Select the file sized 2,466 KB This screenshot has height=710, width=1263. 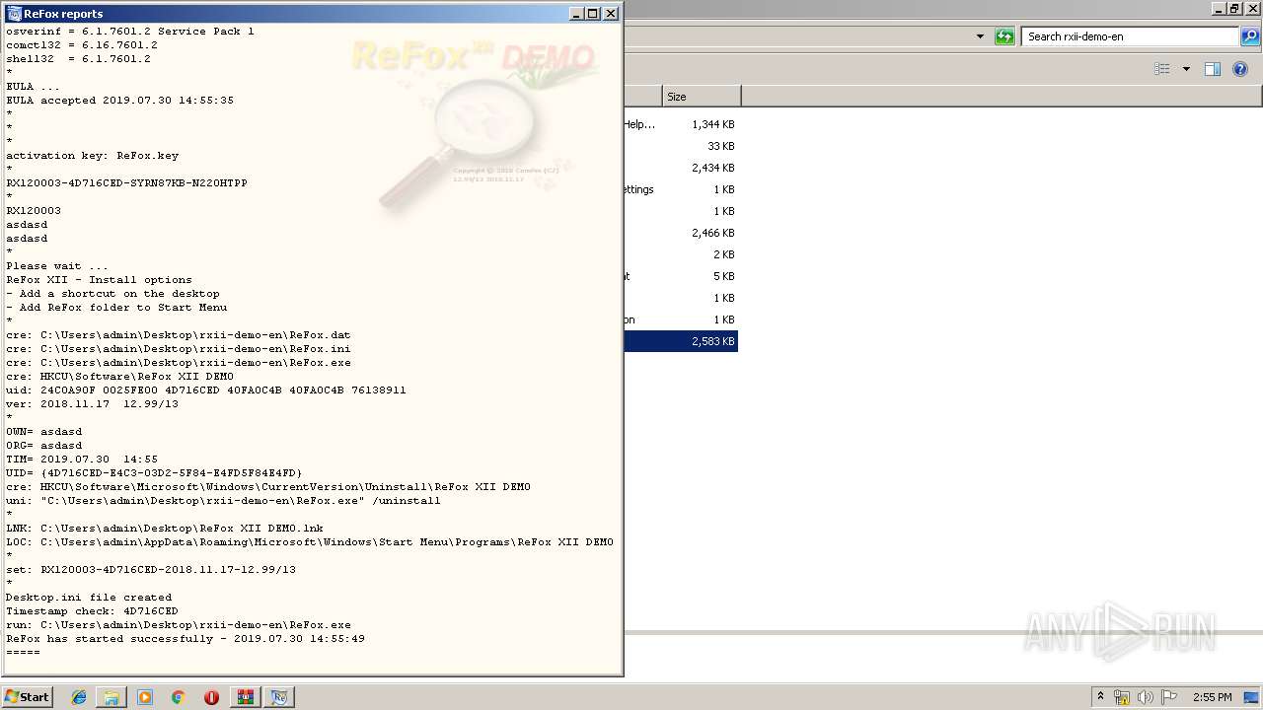(680, 233)
